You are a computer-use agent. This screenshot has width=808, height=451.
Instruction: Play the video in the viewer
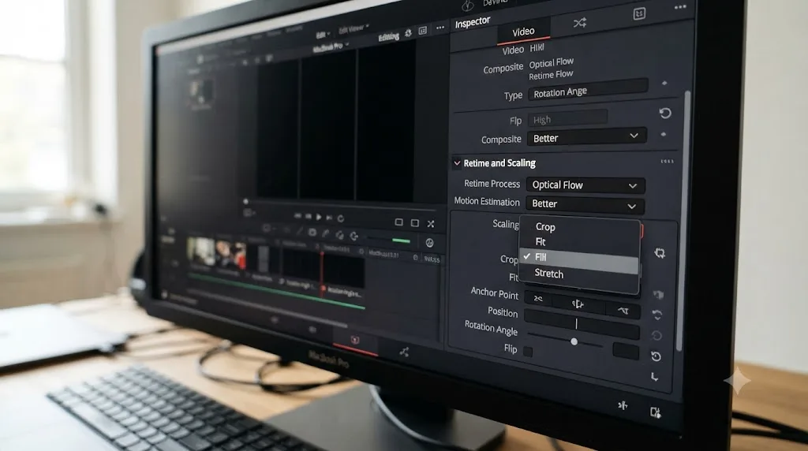pyautogui.click(x=319, y=218)
